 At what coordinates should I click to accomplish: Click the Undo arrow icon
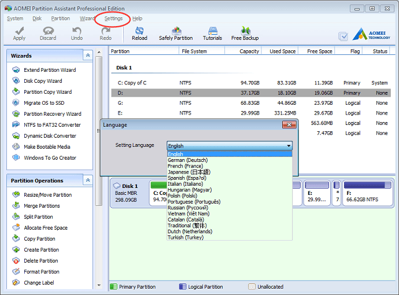click(x=76, y=31)
